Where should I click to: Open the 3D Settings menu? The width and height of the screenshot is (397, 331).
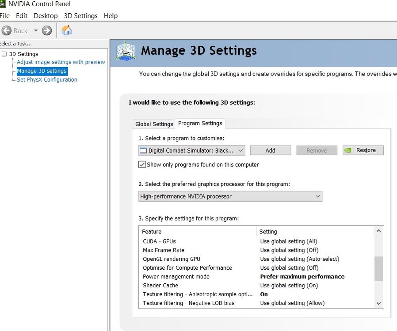80,16
